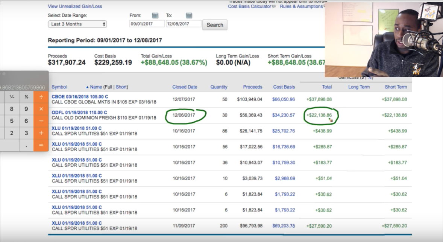This screenshot has height=242, width=443.
Task: Sort by the Proceeds column header
Action: pyautogui.click(x=253, y=87)
